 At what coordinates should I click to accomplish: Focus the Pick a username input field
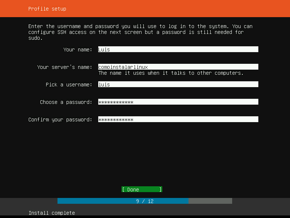(178, 85)
